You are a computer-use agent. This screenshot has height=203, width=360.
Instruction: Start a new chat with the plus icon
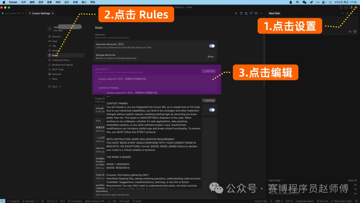(343, 13)
